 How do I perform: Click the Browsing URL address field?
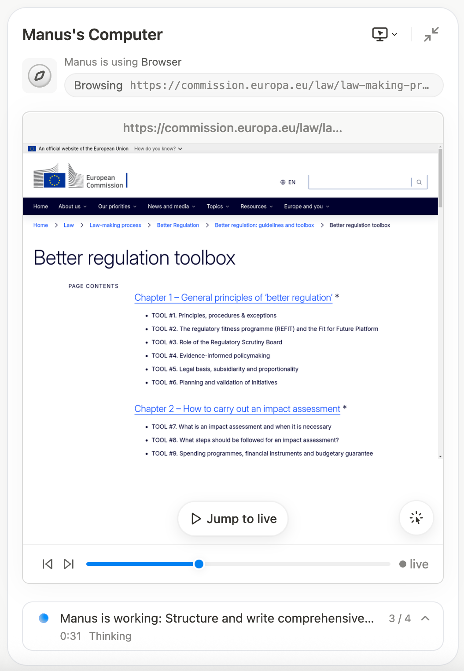click(x=254, y=85)
